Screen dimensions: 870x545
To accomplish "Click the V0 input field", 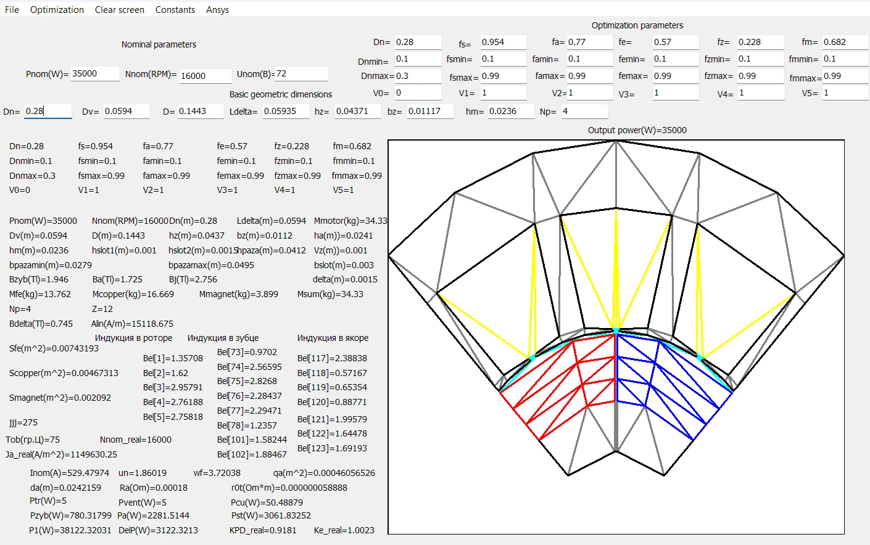I will 418,93.
